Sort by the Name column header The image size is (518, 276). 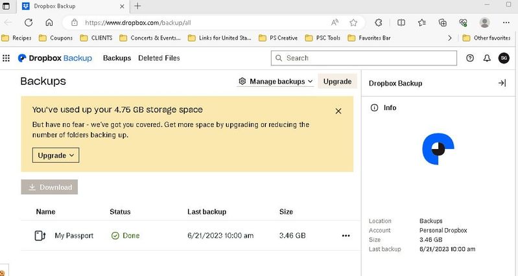45,212
